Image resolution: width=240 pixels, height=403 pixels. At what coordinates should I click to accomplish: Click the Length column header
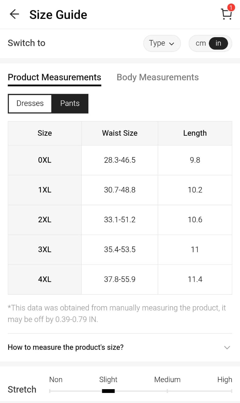coord(195,133)
